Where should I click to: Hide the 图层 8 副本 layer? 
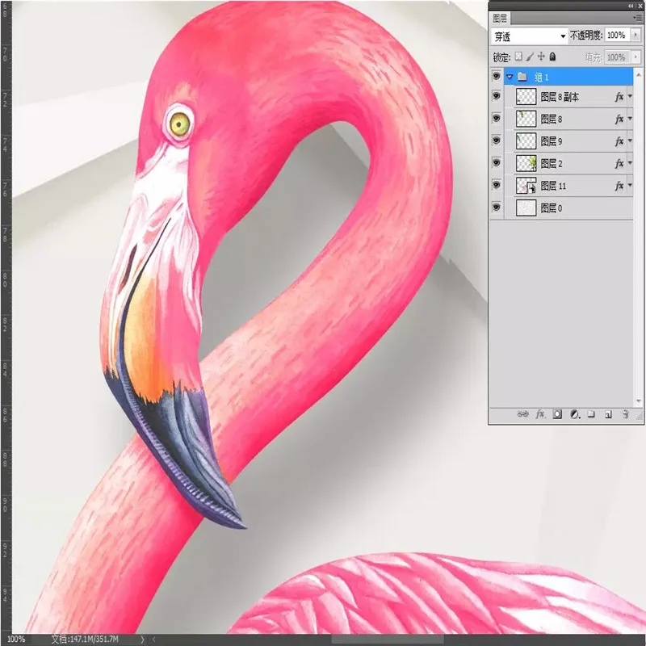click(496, 97)
